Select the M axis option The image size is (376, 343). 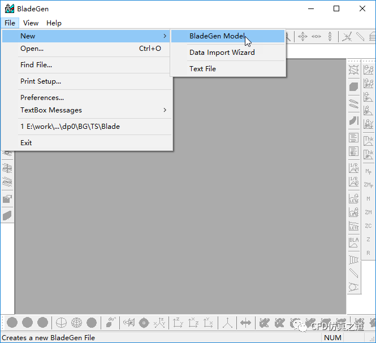368,198
